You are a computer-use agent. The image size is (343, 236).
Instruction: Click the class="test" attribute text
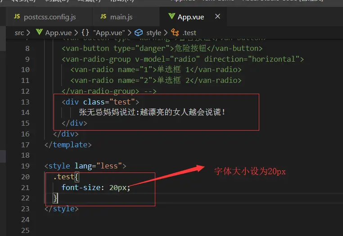109,102
